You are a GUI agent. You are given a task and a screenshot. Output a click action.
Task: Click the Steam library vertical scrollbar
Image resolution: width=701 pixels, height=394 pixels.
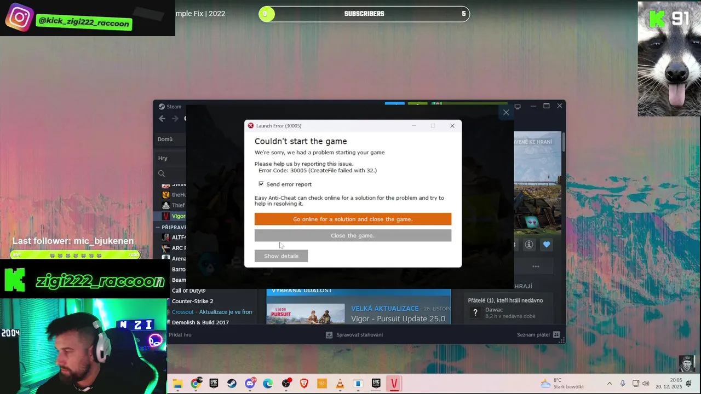click(x=563, y=142)
